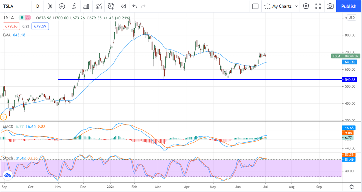This screenshot has height=192, width=362.
Task: Redo the last chart action
Action: [143, 6]
